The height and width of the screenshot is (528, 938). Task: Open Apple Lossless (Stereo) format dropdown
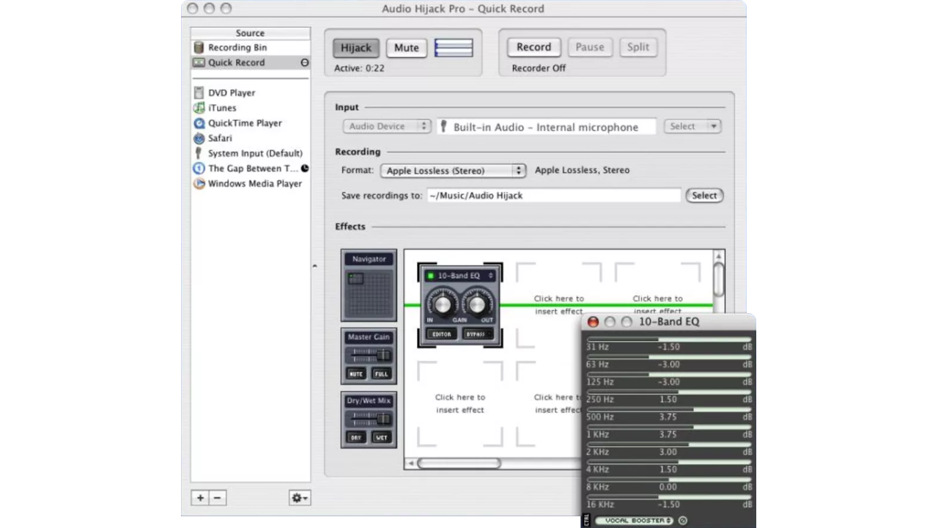(454, 170)
